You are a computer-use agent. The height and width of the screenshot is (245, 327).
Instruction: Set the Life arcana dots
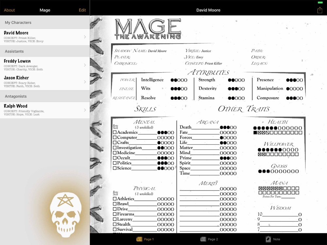pos(228,143)
